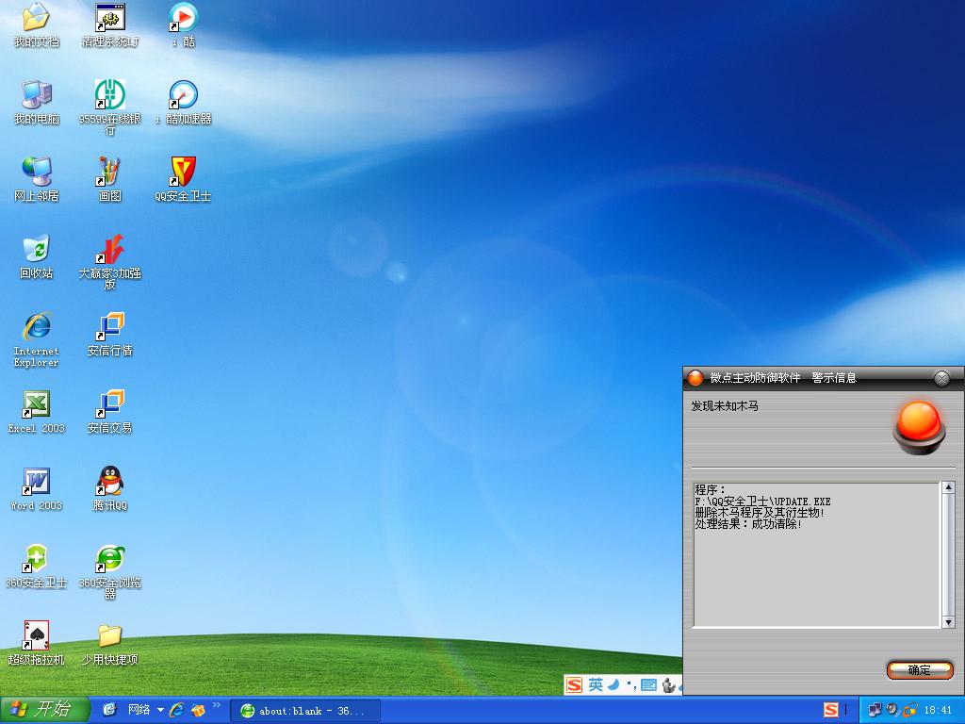
Task: Select the 安信交易 desktop shortcut
Action: 110,413
